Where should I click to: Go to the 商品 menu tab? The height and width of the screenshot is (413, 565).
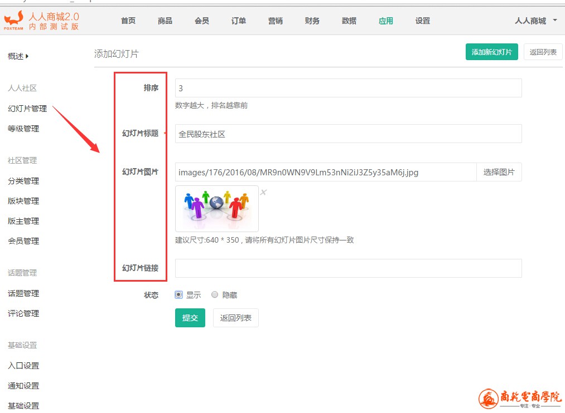click(165, 21)
